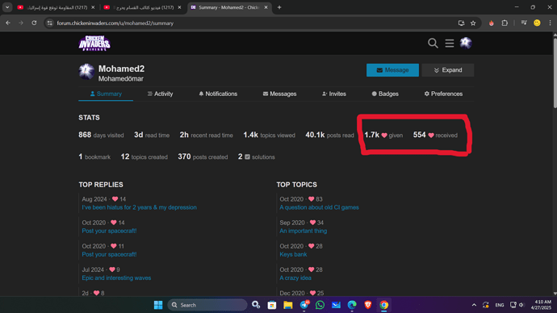Open the Invites tab
The width and height of the screenshot is (557, 313).
pyautogui.click(x=334, y=94)
